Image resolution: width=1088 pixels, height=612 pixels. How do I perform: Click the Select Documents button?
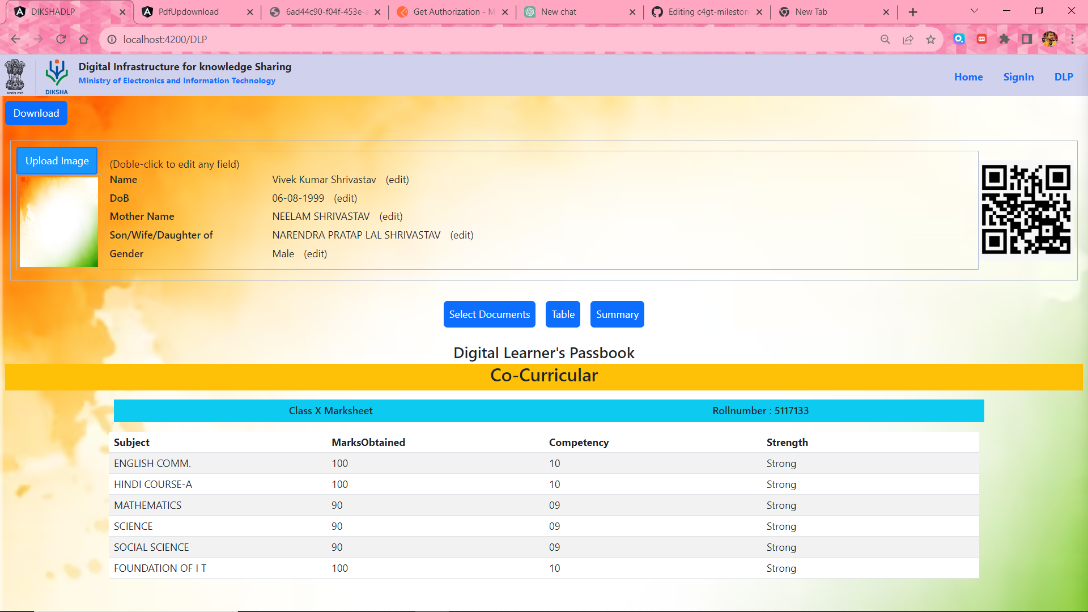(490, 314)
